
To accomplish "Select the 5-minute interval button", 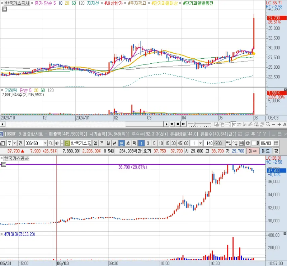I will [154, 143].
